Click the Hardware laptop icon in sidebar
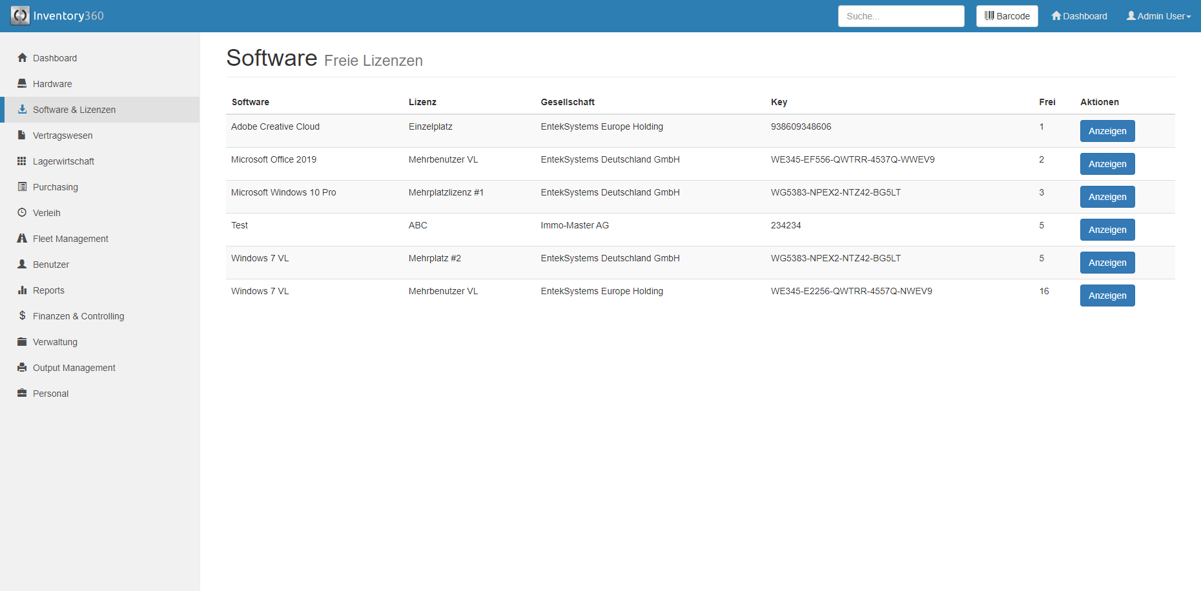This screenshot has height=591, width=1201. [x=22, y=84]
